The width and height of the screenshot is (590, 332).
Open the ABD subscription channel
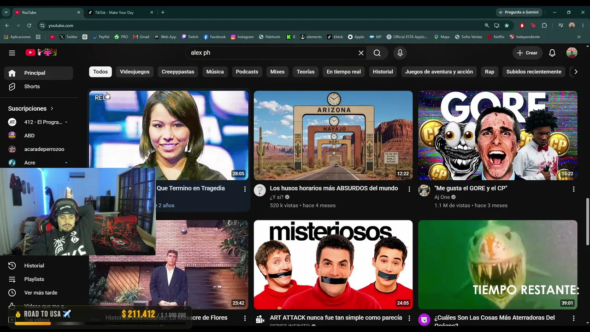(39, 136)
